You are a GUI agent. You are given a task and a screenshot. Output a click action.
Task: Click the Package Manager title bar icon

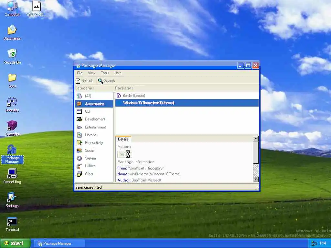pyautogui.click(x=78, y=66)
